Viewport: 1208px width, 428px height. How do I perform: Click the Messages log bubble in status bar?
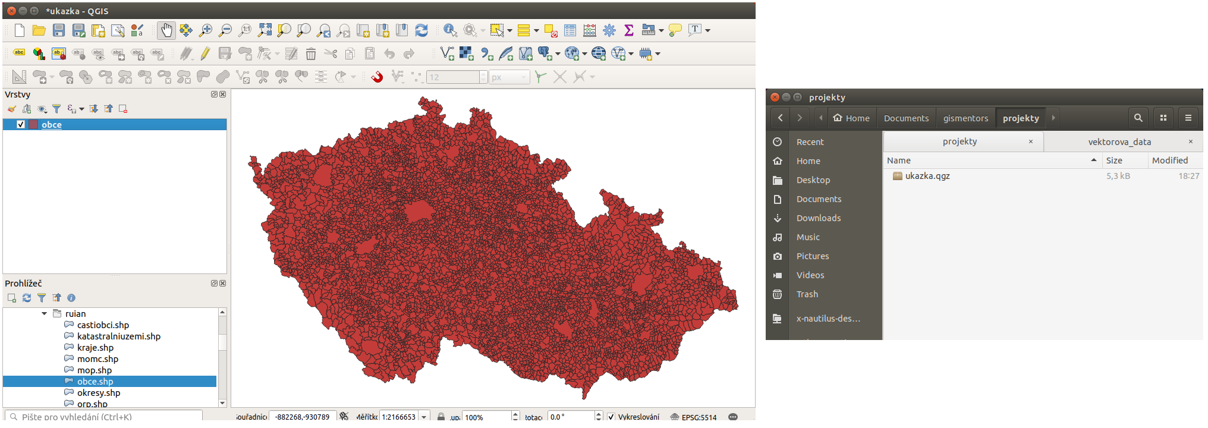pyautogui.click(x=733, y=417)
